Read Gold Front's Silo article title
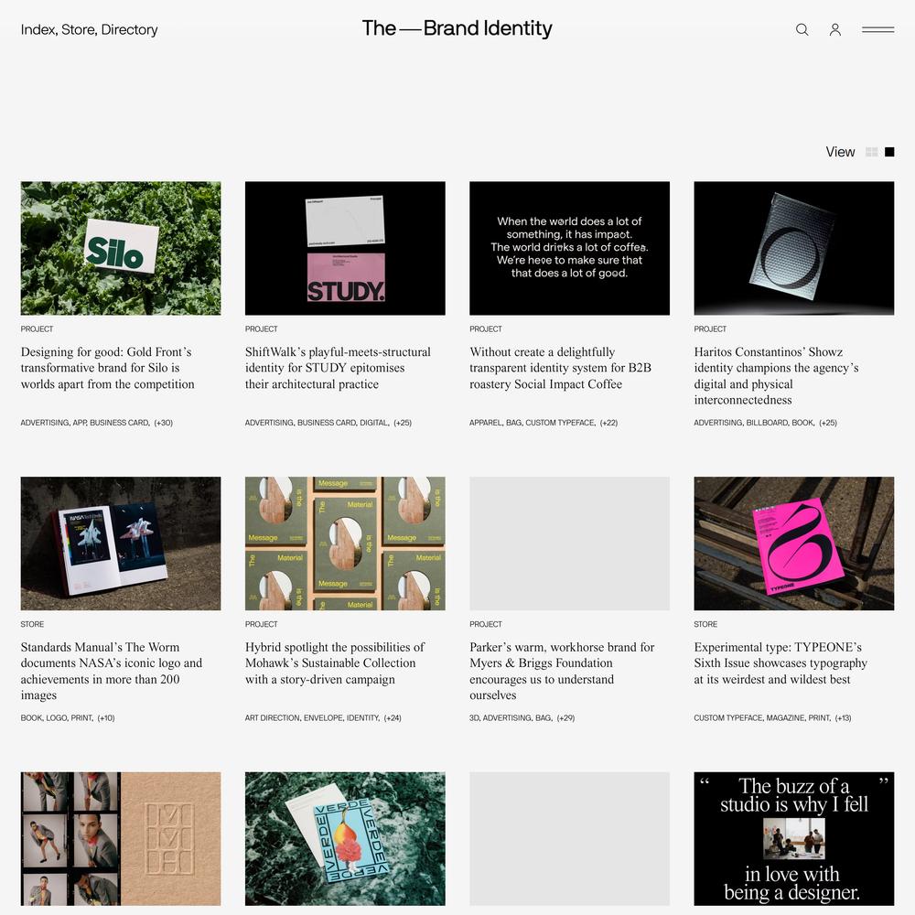Screen dimensions: 915x915 [107, 368]
